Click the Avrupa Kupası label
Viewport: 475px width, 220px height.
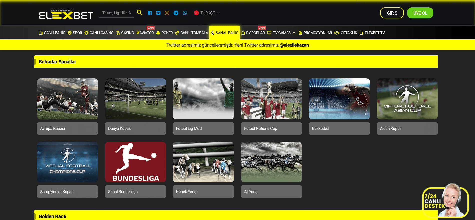click(x=67, y=128)
